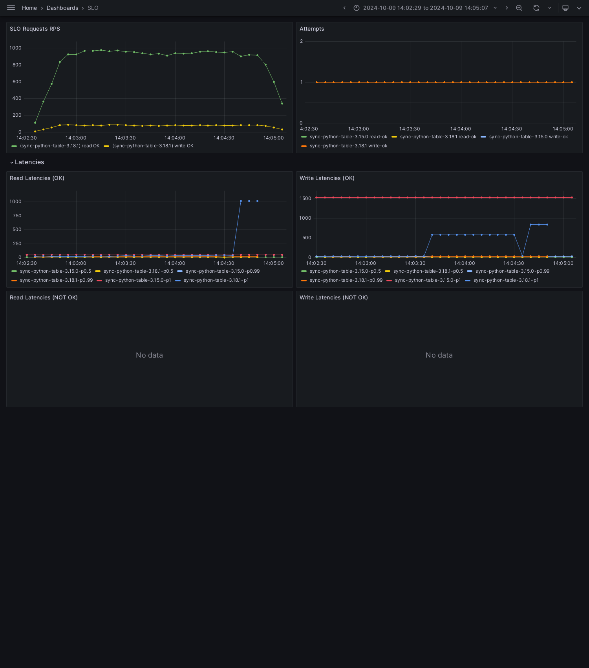589x668 pixels.
Task: Toggle Read Latencies sync-python-table-3.15.0-p0.5 series
Action: (55, 271)
